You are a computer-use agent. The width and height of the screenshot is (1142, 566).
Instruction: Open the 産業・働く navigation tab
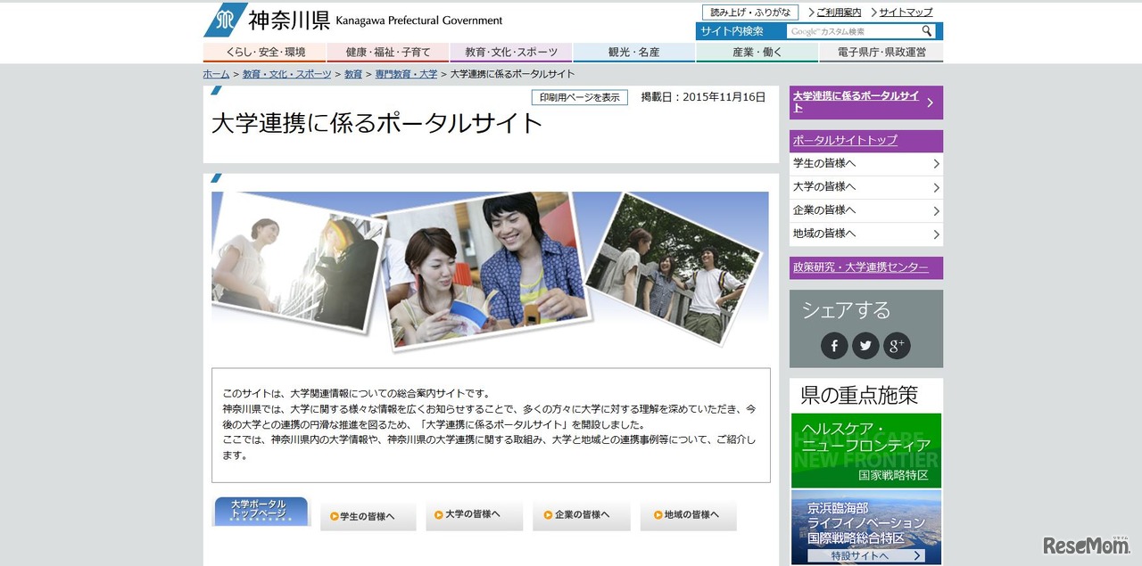pos(757,52)
